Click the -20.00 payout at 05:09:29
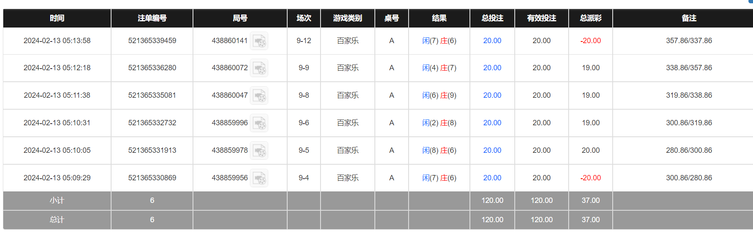Viewport: 753px width, 237px height. (x=590, y=178)
